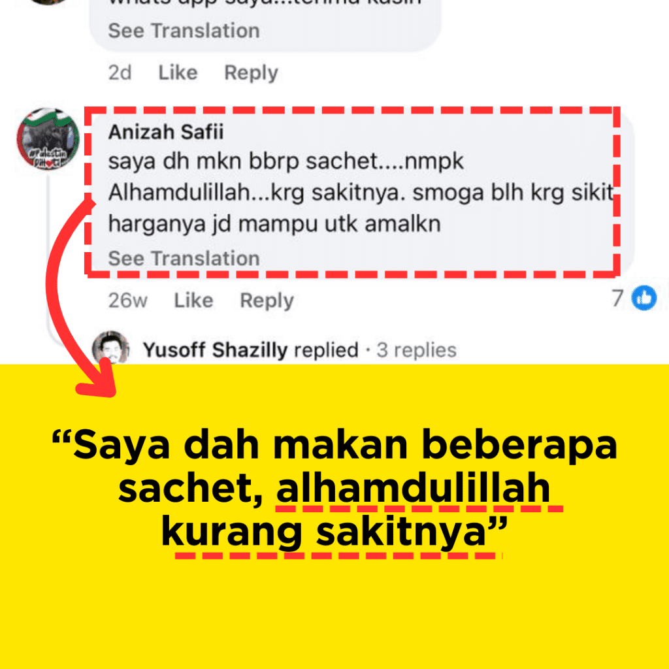Open Yusoff Shazilly's name link
Image resolution: width=669 pixels, height=669 pixels.
tap(215, 350)
